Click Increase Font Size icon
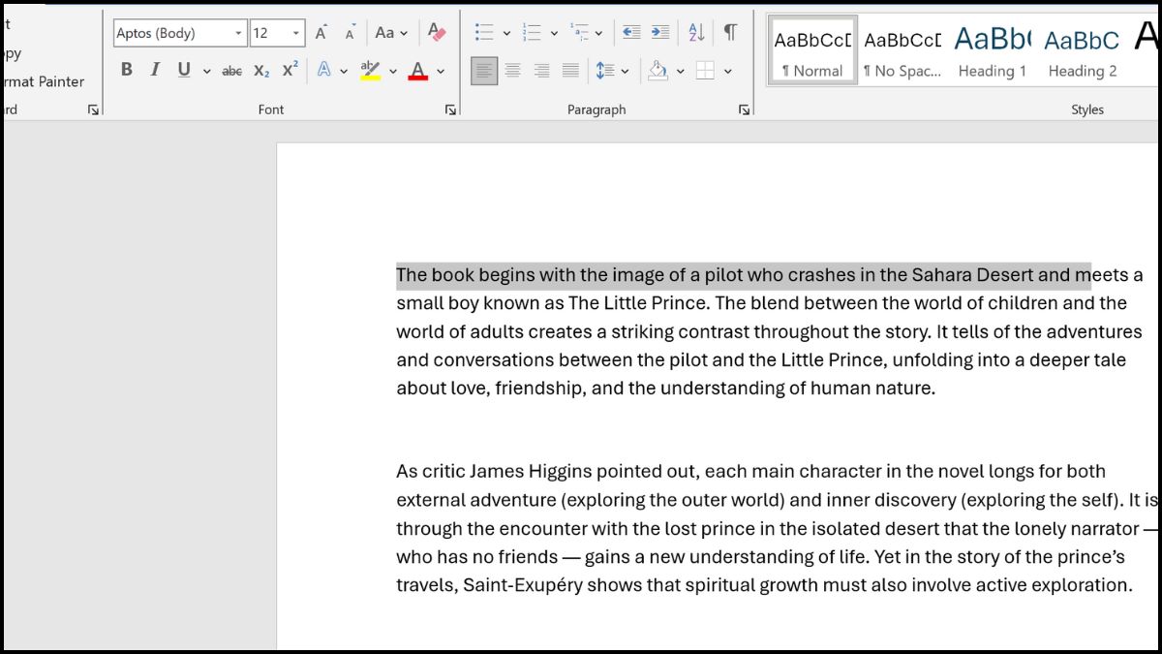 [x=321, y=33]
